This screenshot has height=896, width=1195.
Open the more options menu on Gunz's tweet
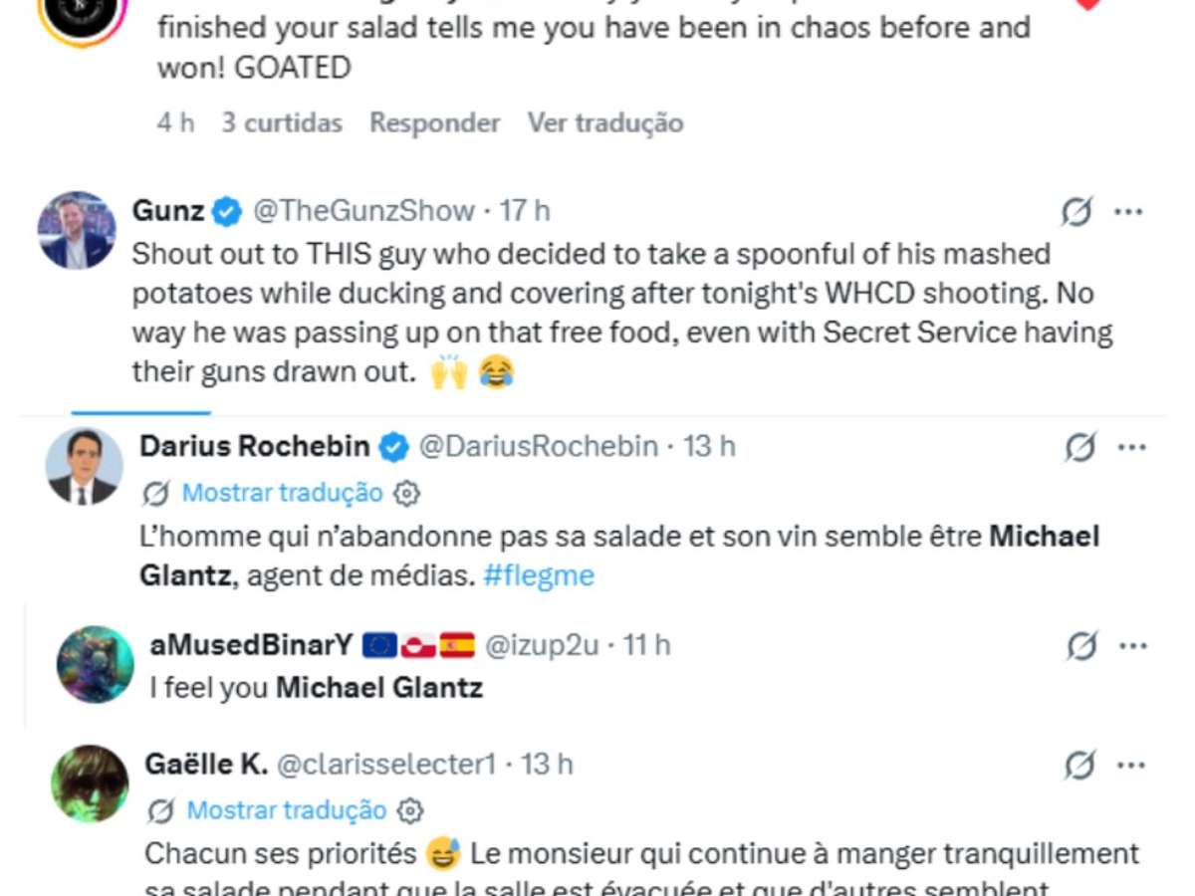click(x=1127, y=211)
